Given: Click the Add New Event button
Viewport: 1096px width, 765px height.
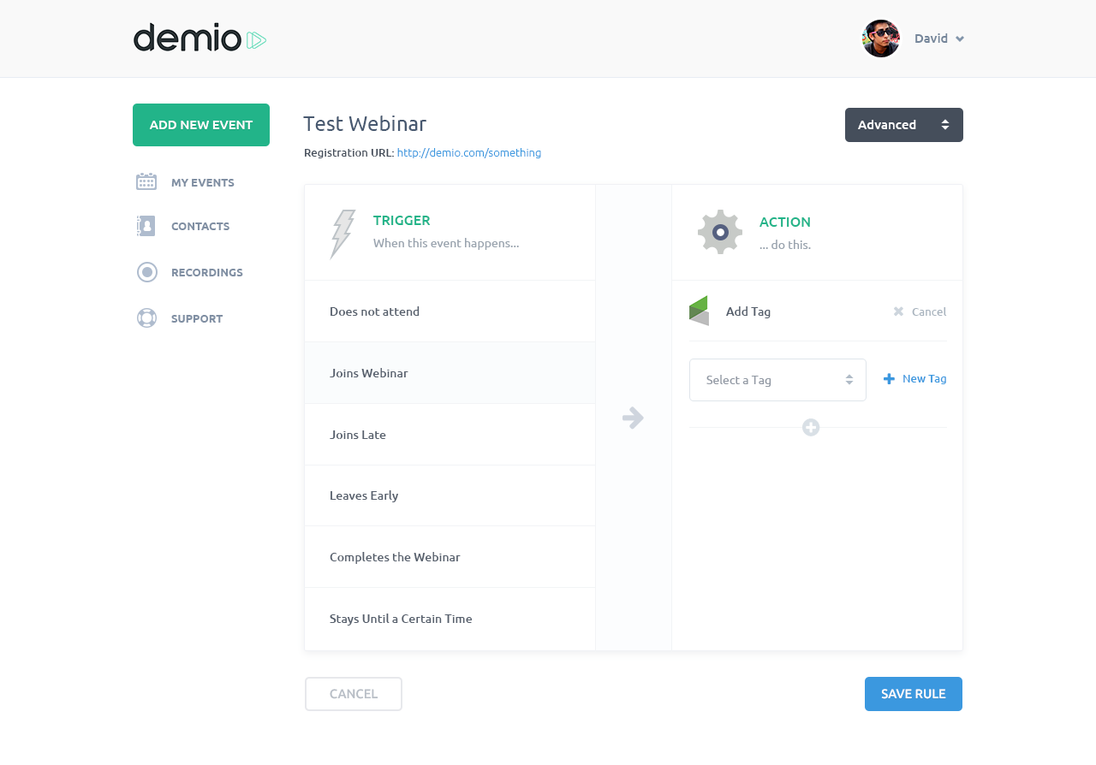Looking at the screenshot, I should (201, 125).
